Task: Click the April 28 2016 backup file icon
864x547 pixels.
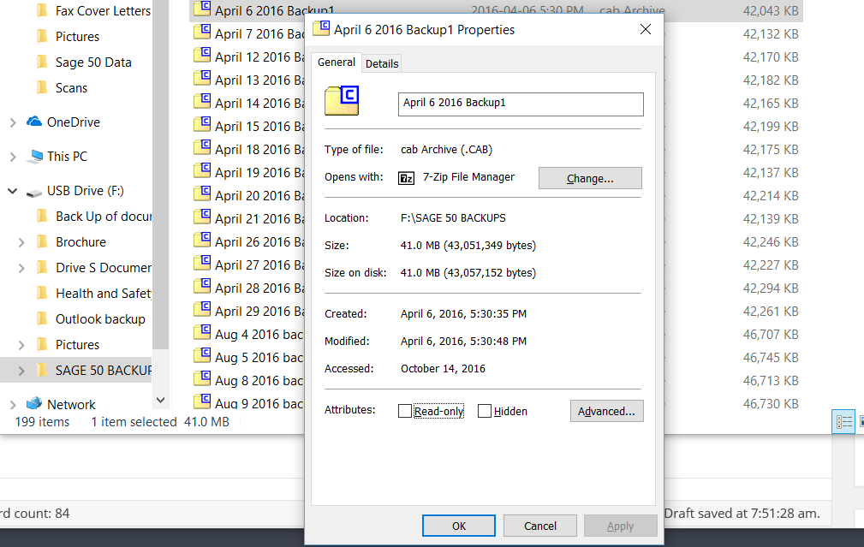Action: pos(202,287)
